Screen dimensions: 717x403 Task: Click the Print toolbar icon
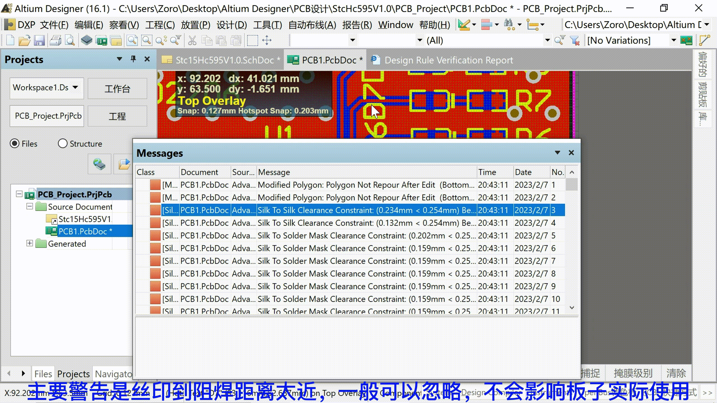click(x=55, y=41)
